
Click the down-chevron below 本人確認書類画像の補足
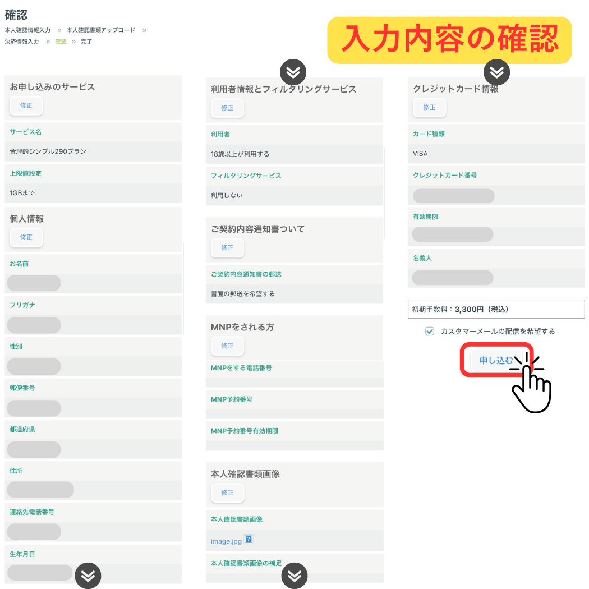pyautogui.click(x=294, y=576)
